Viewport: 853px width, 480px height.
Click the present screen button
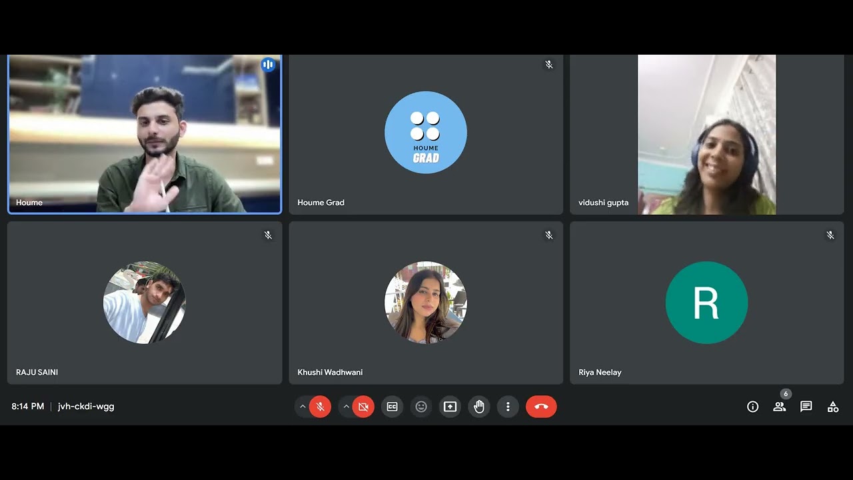pos(450,407)
